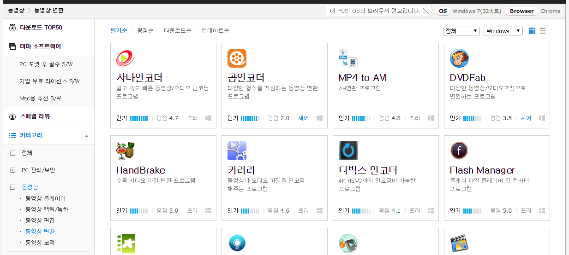569x255 pixels.
Task: Collapse the 전체 tree node
Action: click(x=12, y=153)
